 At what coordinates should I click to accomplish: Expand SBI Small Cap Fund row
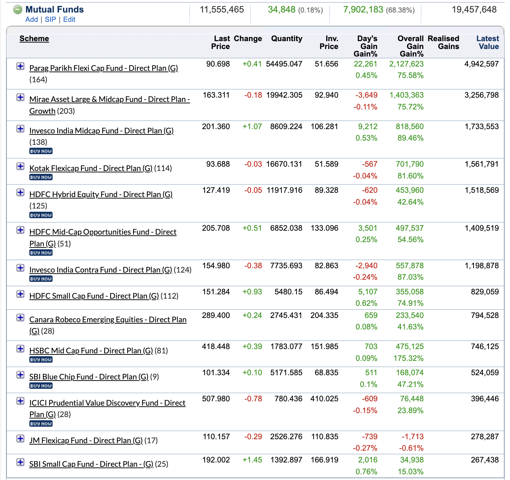(20, 462)
